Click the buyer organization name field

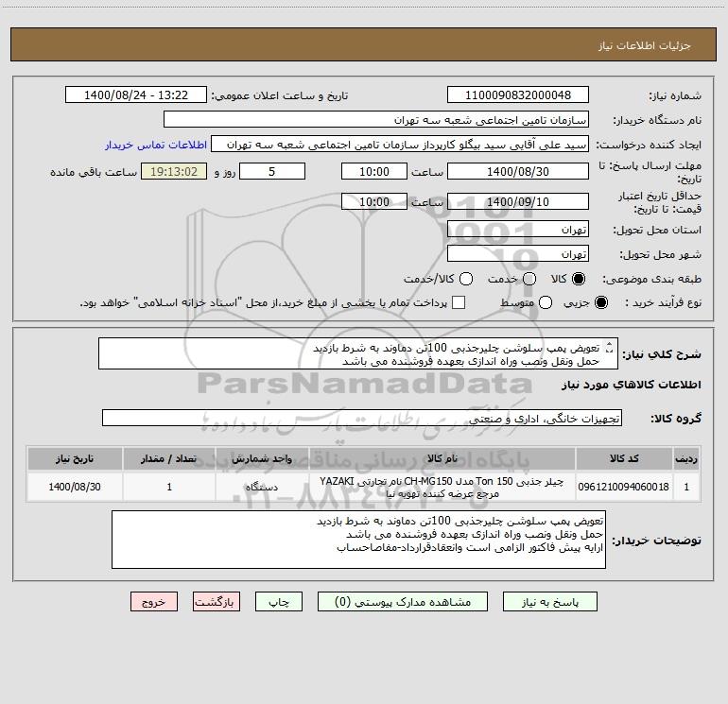pyautogui.click(x=376, y=120)
